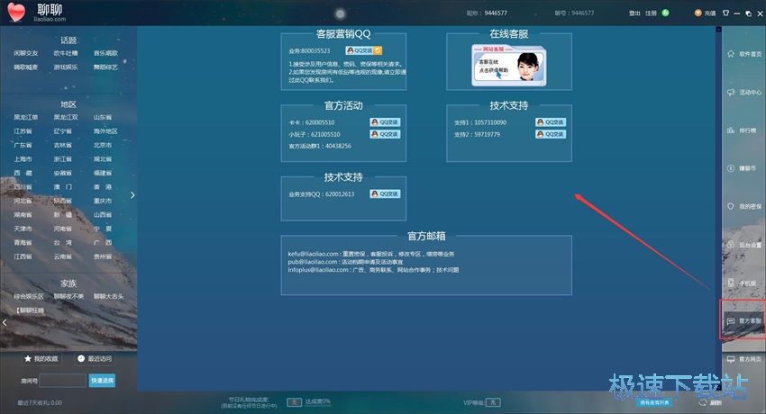Click QQ交谈 button for 卡卡:620005510
The image size is (766, 414).
385,121
